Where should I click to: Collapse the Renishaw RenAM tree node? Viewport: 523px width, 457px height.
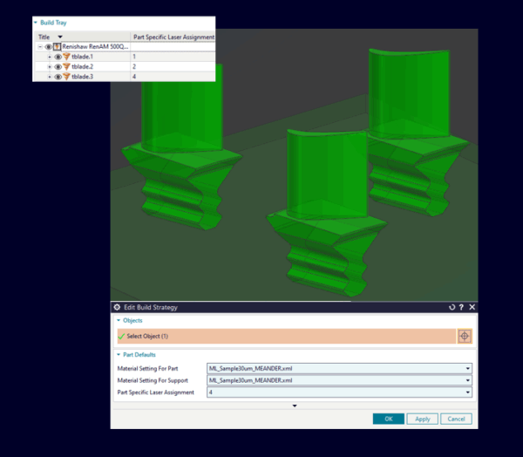[40, 47]
